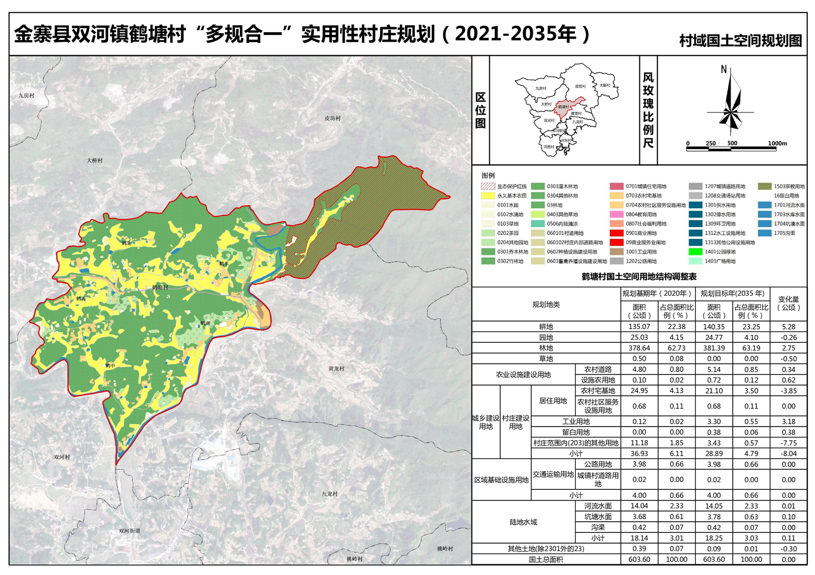
Task: Click the 1701河流水面 blue legend swatch
Action: [x=765, y=205]
